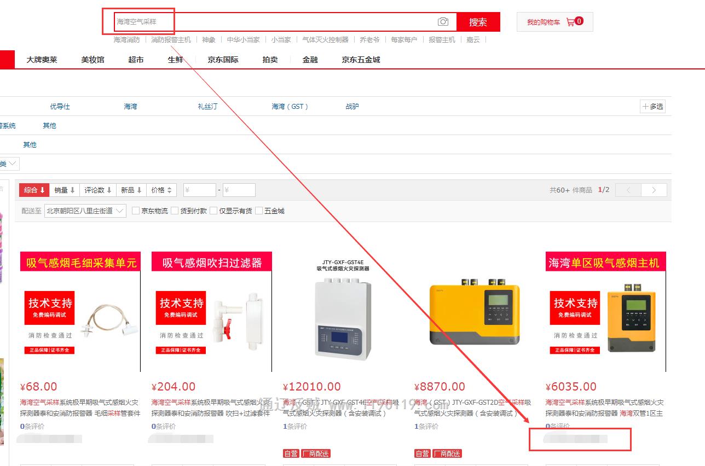Click hot search suggestion 中华小当家
The width and height of the screenshot is (705, 466).
coord(243,40)
